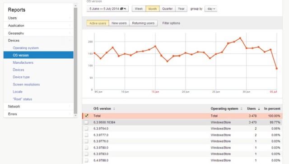Uncheck the Total row checkbox
The width and height of the screenshot is (289, 164).
click(x=86, y=116)
